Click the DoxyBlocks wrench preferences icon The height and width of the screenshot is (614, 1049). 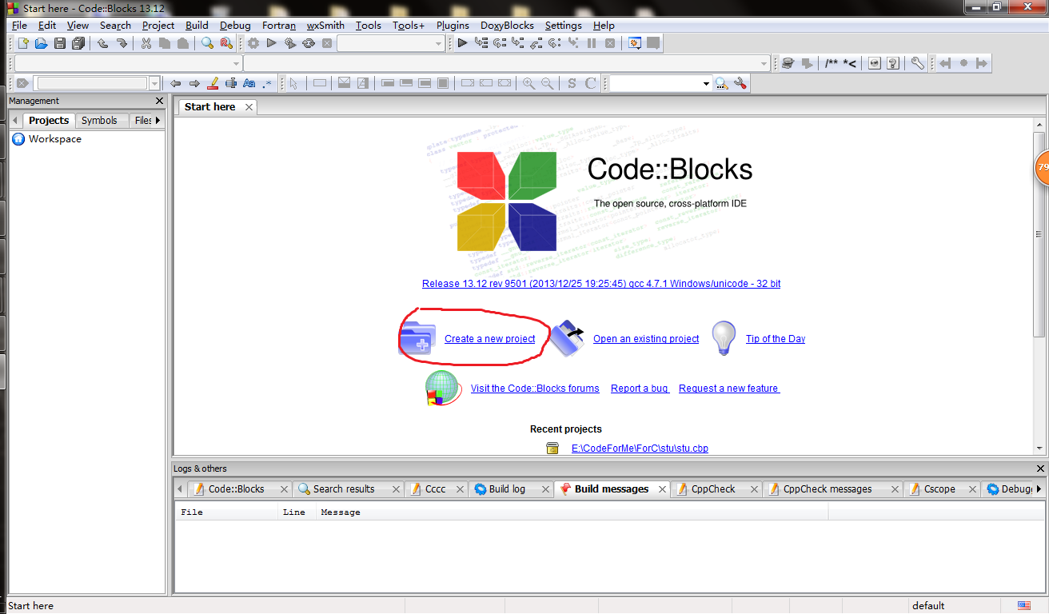918,63
